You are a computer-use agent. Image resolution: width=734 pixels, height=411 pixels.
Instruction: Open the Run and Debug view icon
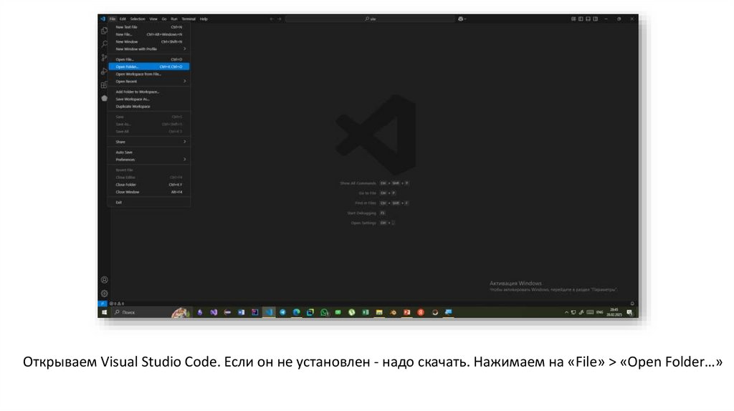point(105,71)
